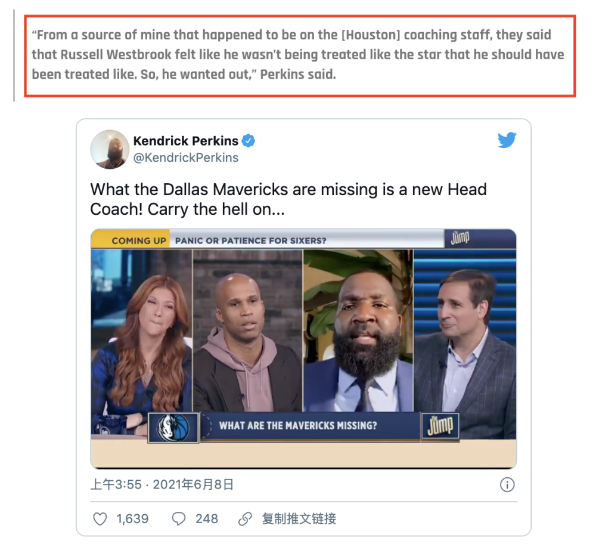Click the @KendrickPerkins handle
Screen dimensions: 596x550
point(186,157)
